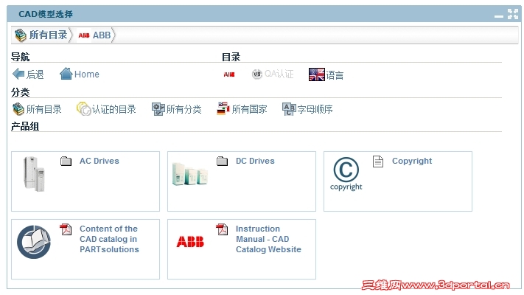Image resolution: width=524 pixels, height=295 pixels.
Task: Open Instruction Manual - CAD Catalog Website
Action: [x=268, y=239]
